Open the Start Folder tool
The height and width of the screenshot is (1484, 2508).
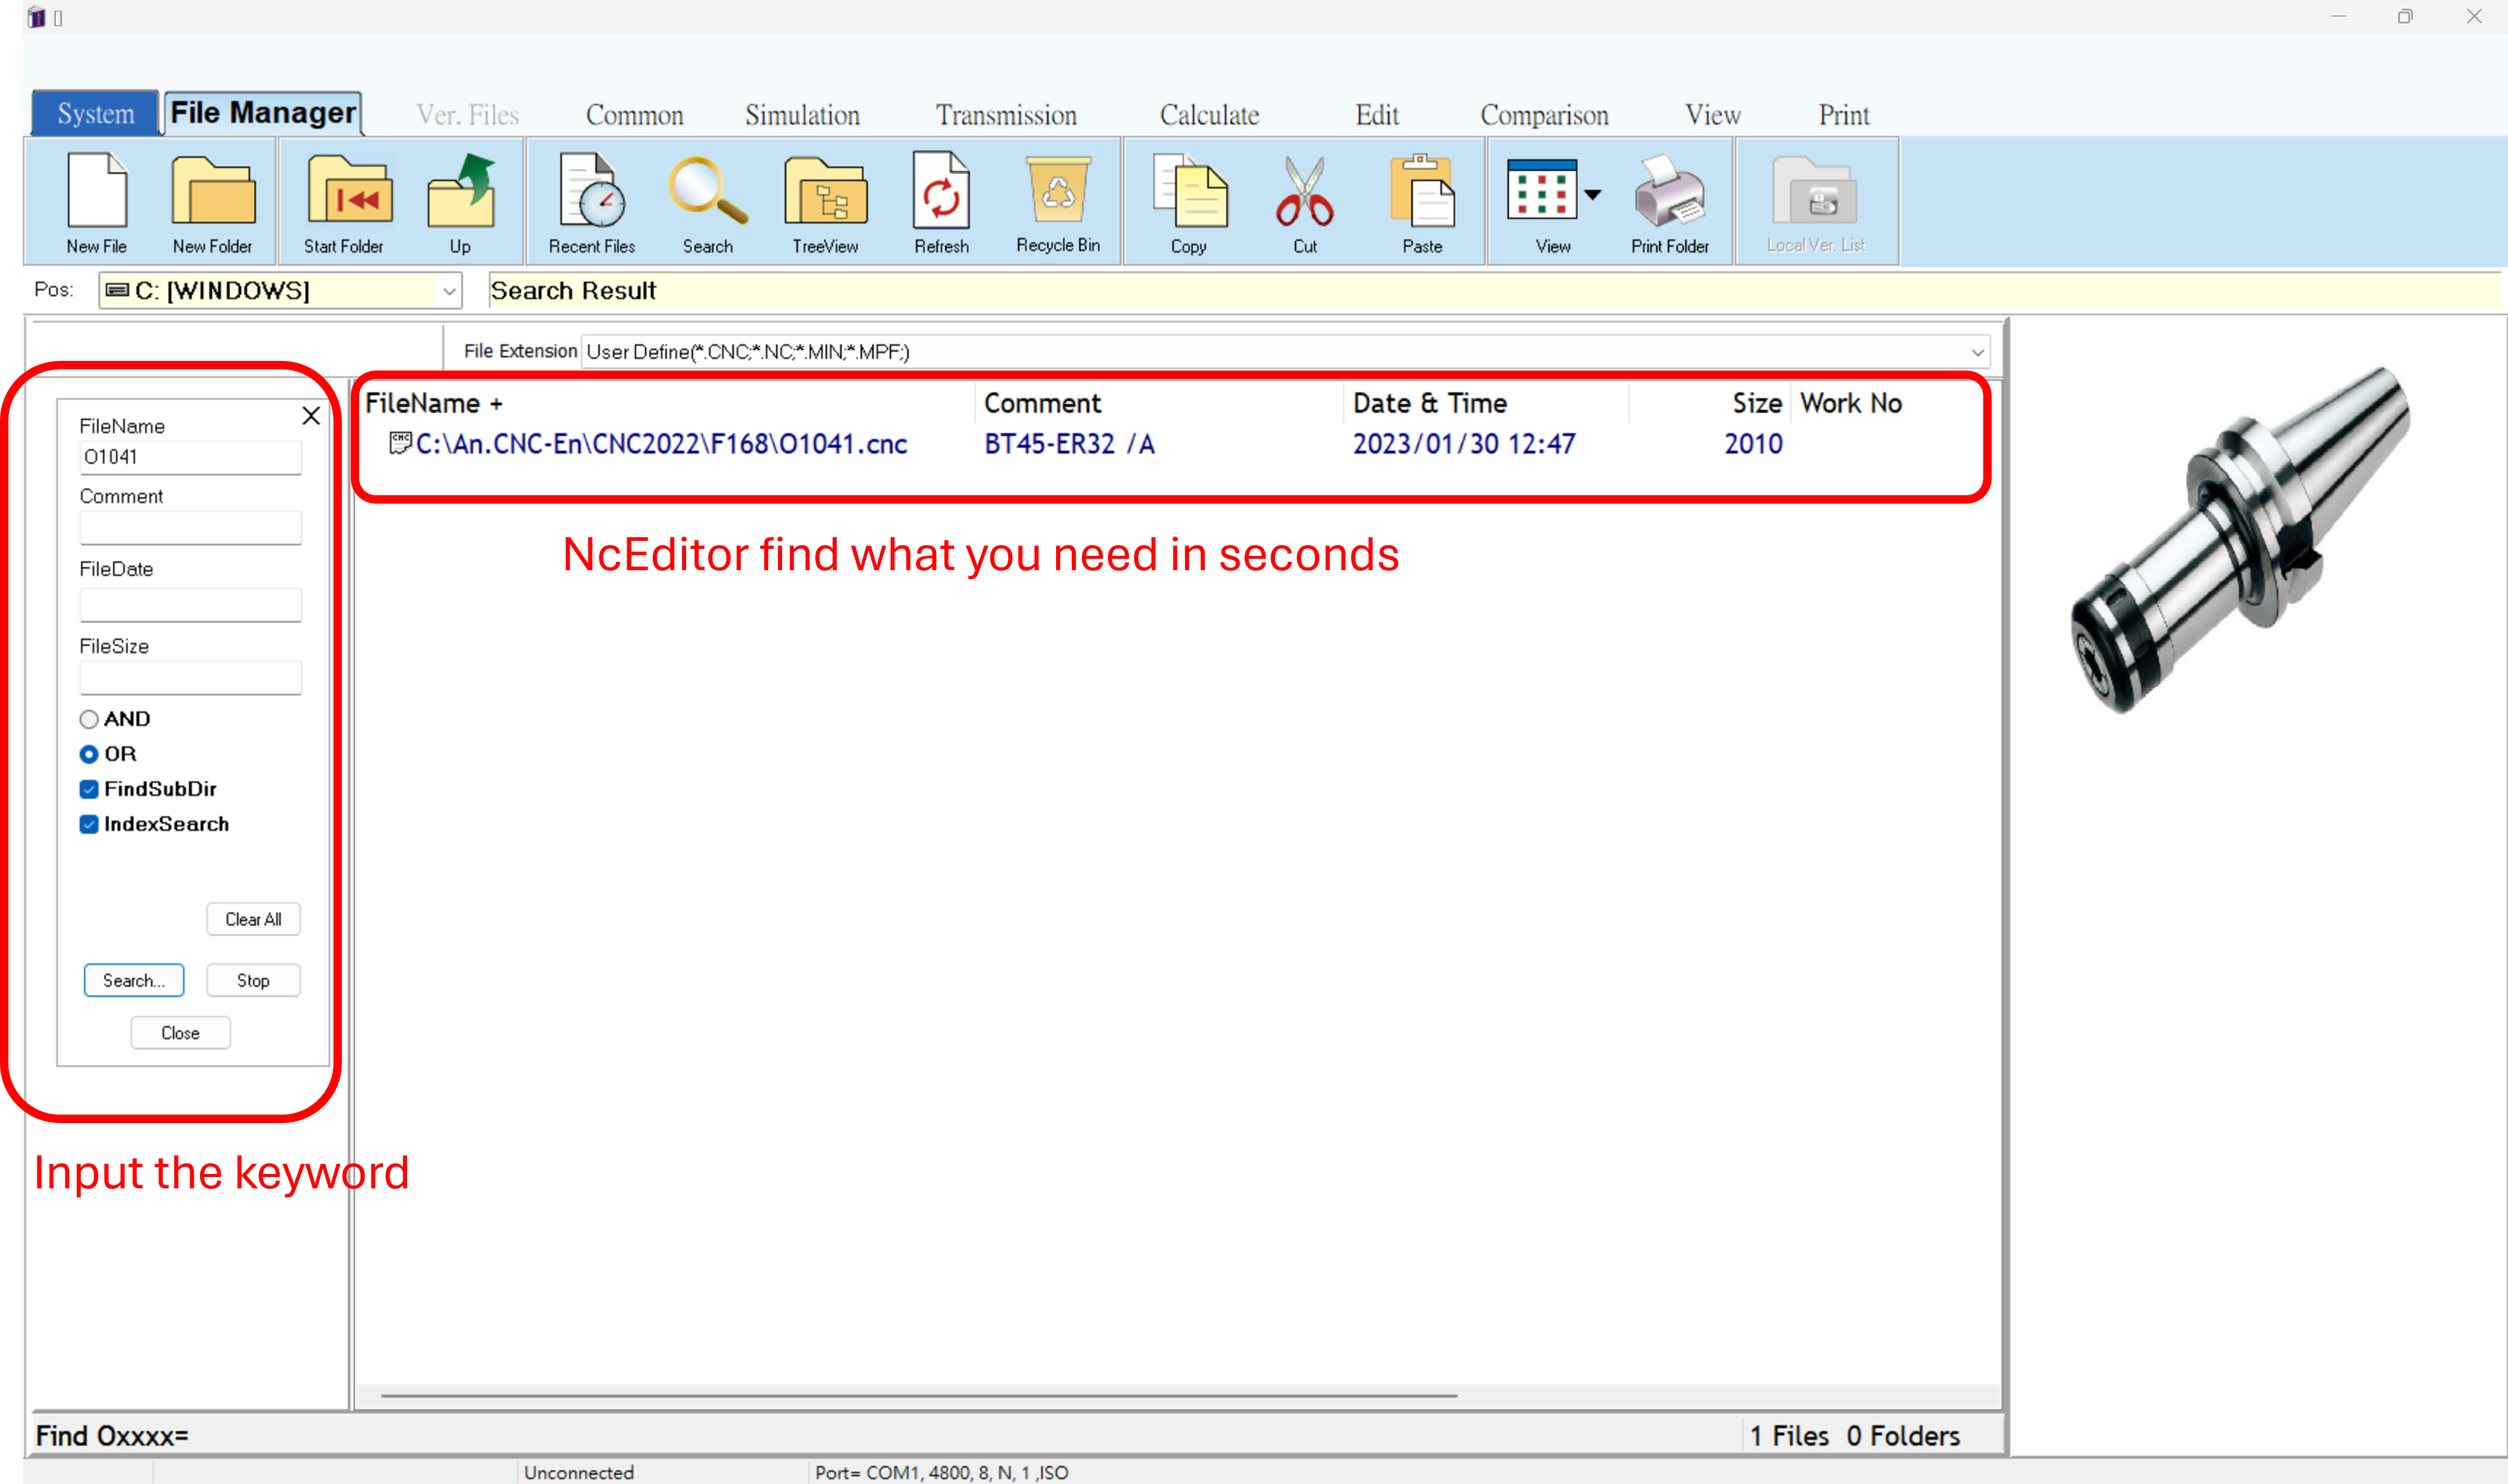click(x=348, y=192)
